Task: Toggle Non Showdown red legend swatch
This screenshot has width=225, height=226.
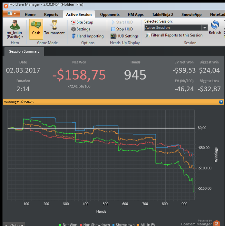Action: pyautogui.click(x=81, y=225)
